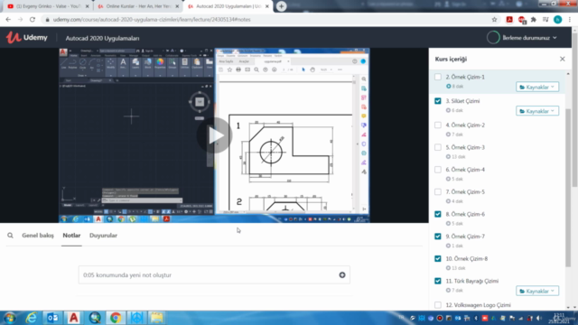Expand Kaynaklar dropdown for Örnek Çizim-1
The height and width of the screenshot is (325, 578).
[537, 87]
